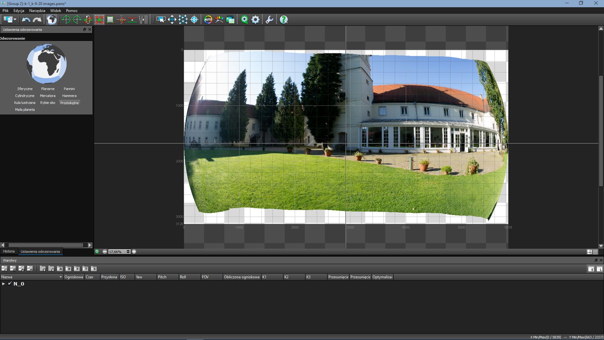604x340 pixels.
Task: Click the automatic horizon icon
Action: [x=132, y=20]
